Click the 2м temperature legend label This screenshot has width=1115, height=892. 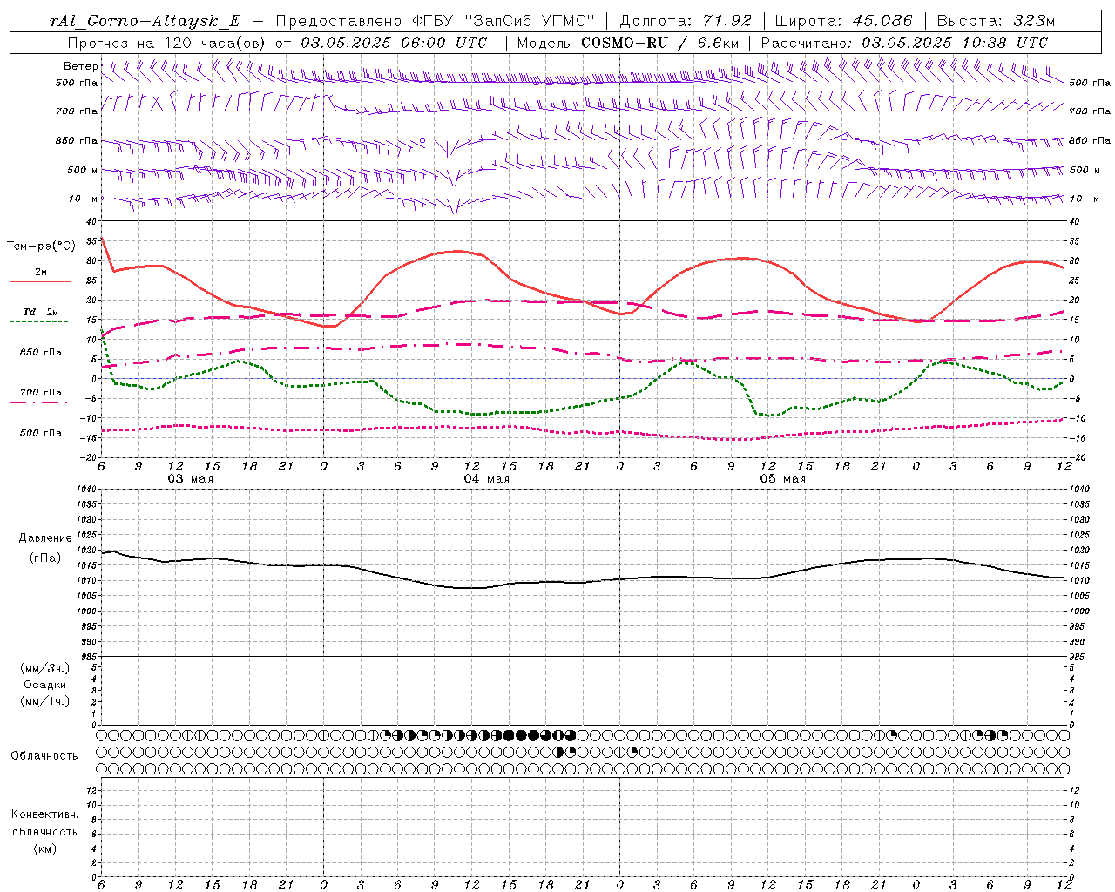[x=41, y=272]
